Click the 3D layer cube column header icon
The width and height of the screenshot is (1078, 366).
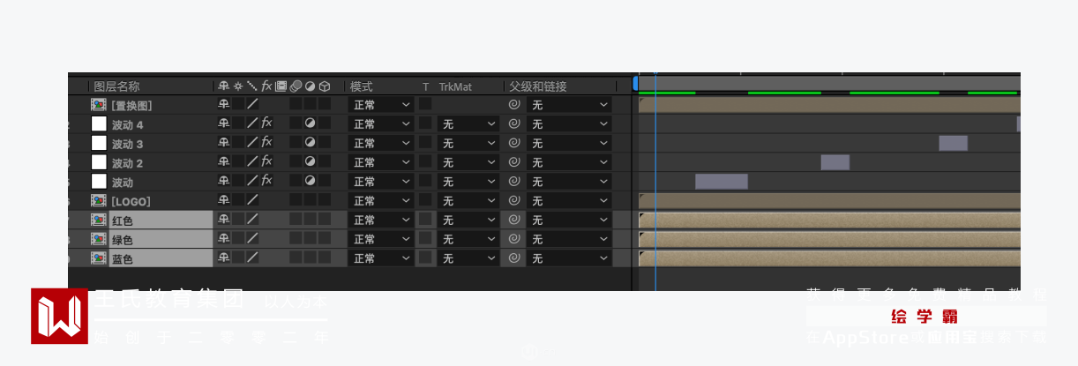coord(325,86)
